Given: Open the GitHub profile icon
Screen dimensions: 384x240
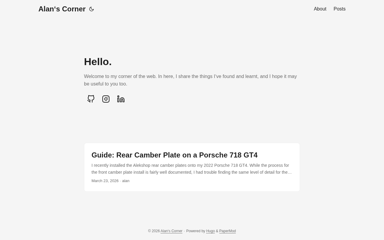Looking at the screenshot, I should pyautogui.click(x=91, y=99).
